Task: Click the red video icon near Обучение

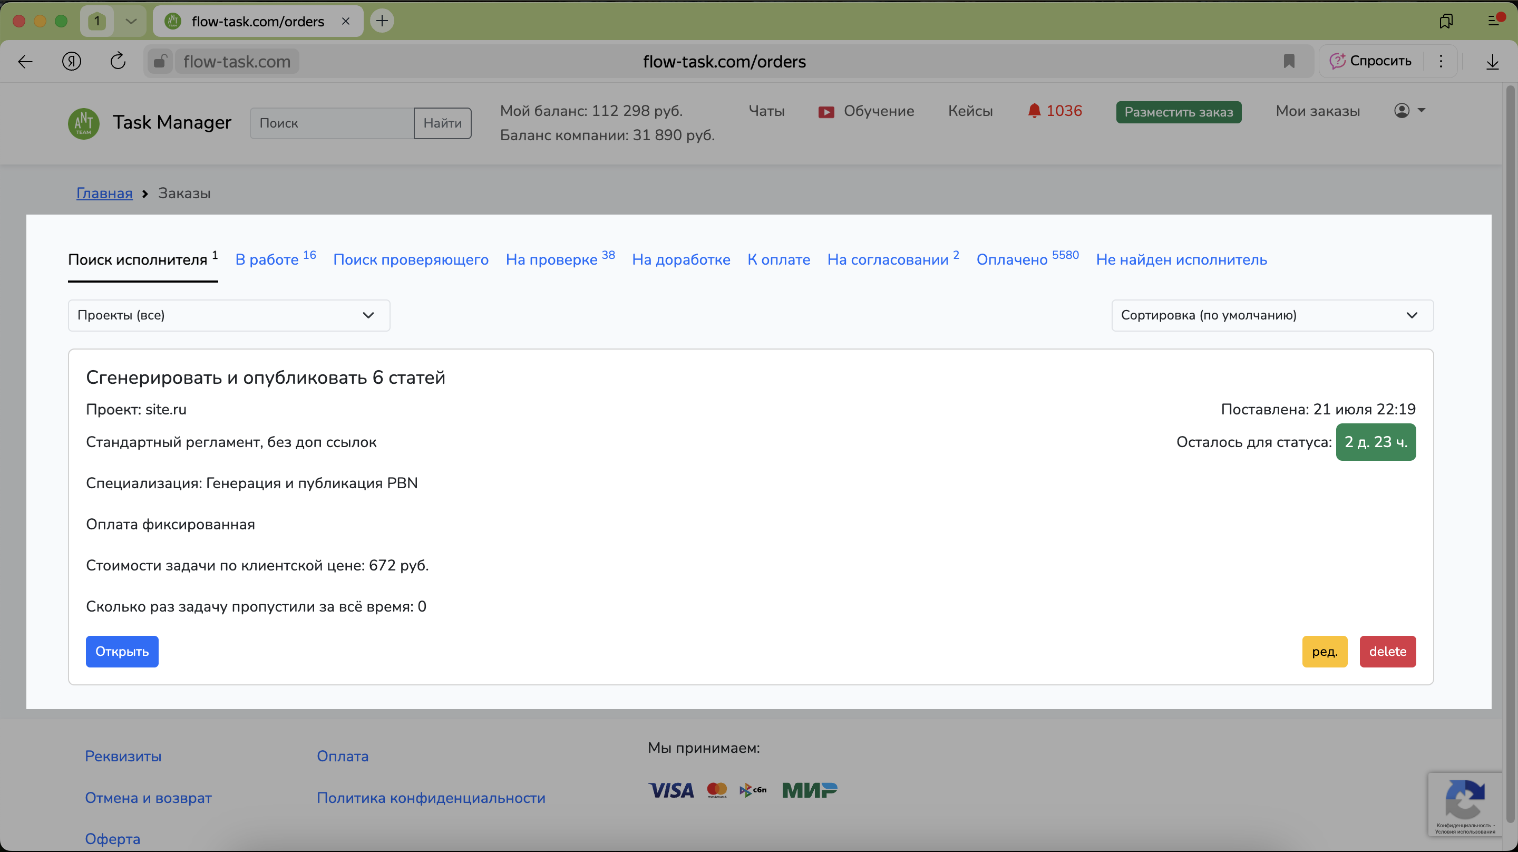Action: [825, 111]
